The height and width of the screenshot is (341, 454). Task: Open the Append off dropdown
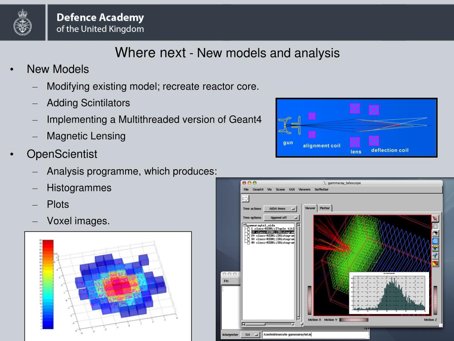(282, 218)
